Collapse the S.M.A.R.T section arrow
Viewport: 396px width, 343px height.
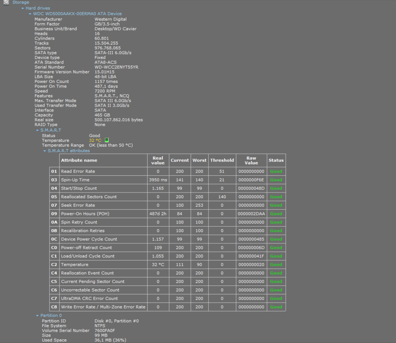[38, 131]
